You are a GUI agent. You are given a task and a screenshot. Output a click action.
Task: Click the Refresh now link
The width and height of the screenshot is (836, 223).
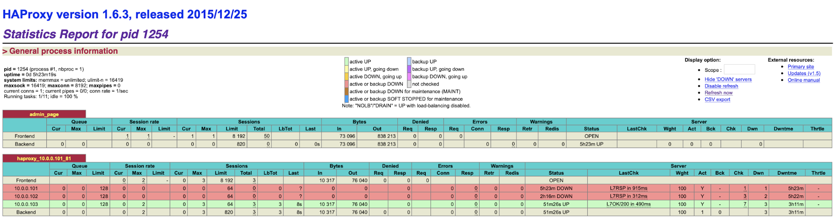coord(718,93)
